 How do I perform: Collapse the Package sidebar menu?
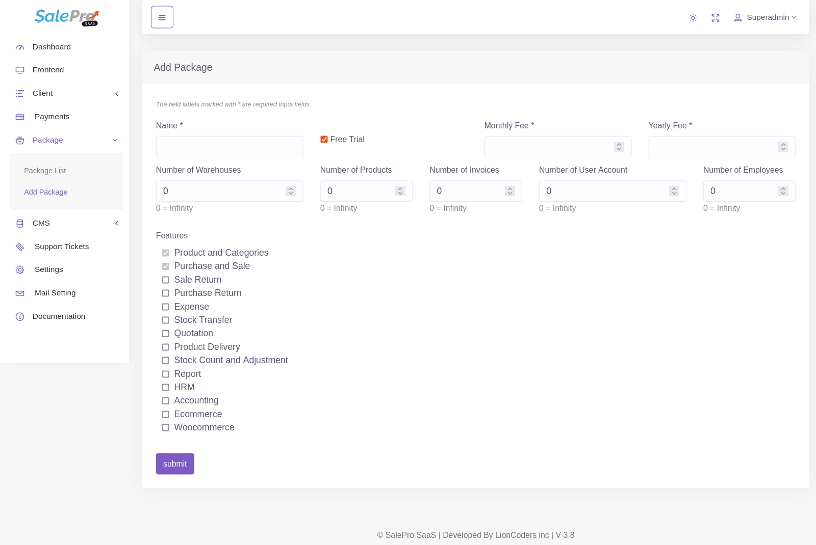[x=66, y=140]
